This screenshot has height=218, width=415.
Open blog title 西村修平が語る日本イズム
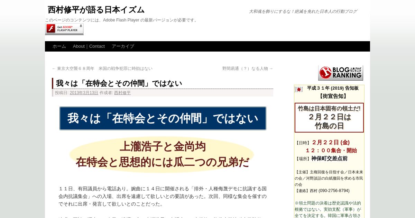point(96,10)
